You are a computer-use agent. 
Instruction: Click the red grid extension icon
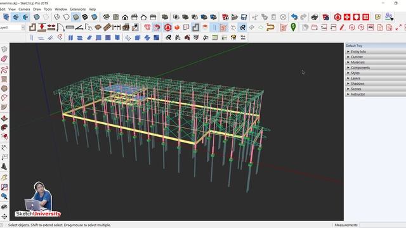click(x=365, y=17)
